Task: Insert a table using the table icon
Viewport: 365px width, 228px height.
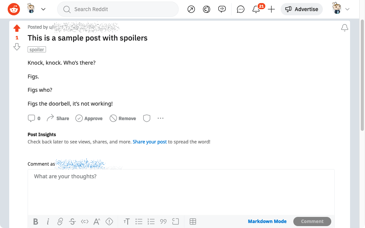Action: coord(193,221)
